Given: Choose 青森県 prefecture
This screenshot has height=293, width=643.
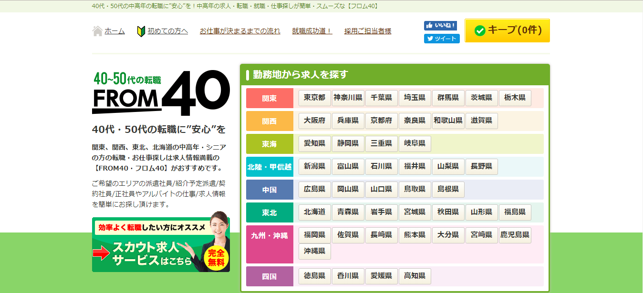Looking at the screenshot, I should [x=348, y=212].
